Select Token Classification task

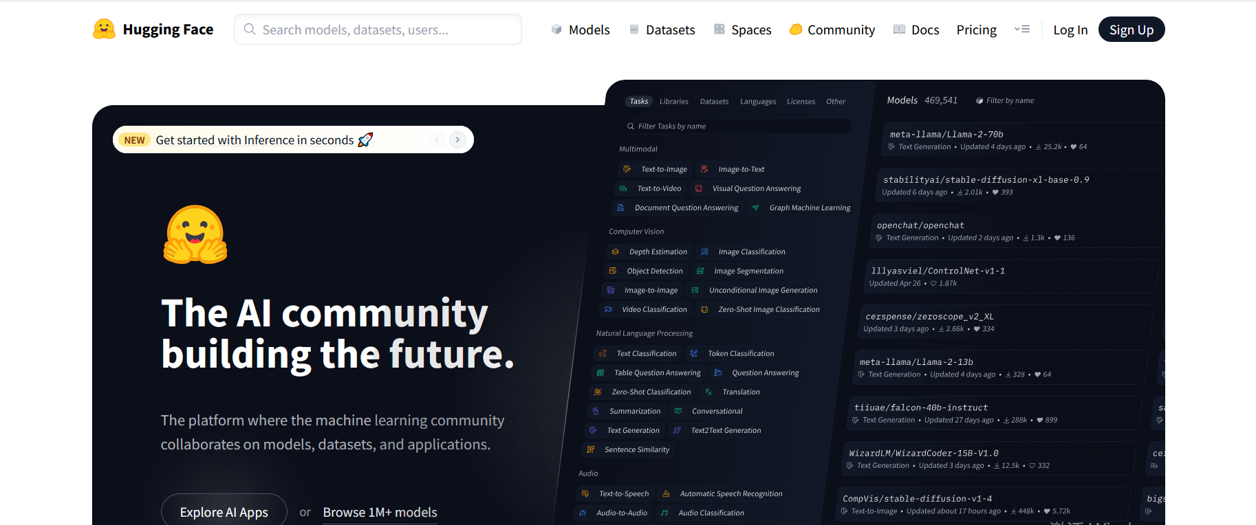[x=732, y=353]
